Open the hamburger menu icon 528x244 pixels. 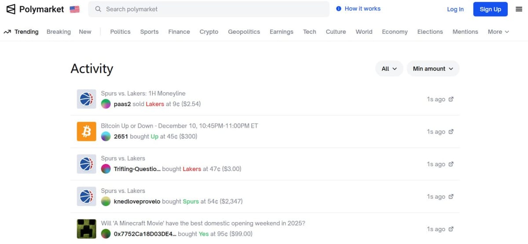coord(519,9)
